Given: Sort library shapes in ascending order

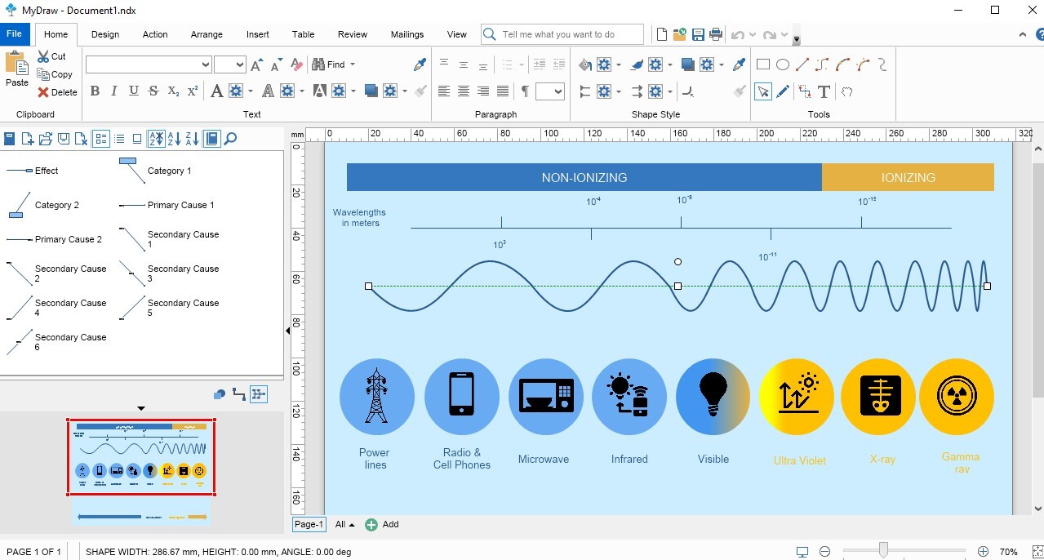Looking at the screenshot, I should tap(175, 139).
